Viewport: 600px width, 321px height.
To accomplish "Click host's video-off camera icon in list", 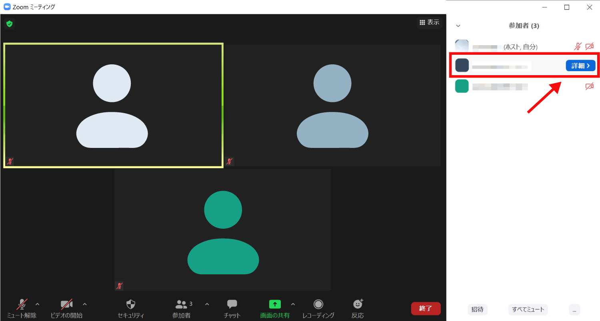I will 589,46.
